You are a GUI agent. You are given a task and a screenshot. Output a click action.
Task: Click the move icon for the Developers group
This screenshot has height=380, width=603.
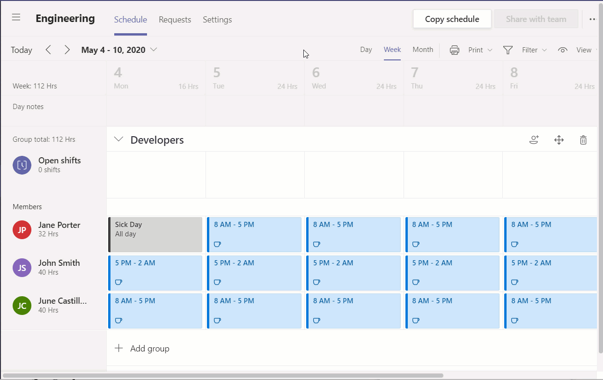pos(559,139)
